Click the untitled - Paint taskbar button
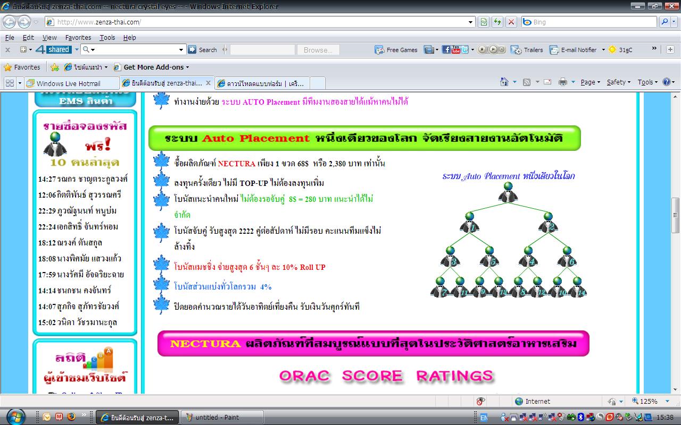Image resolution: width=681 pixels, height=425 pixels. click(x=222, y=417)
